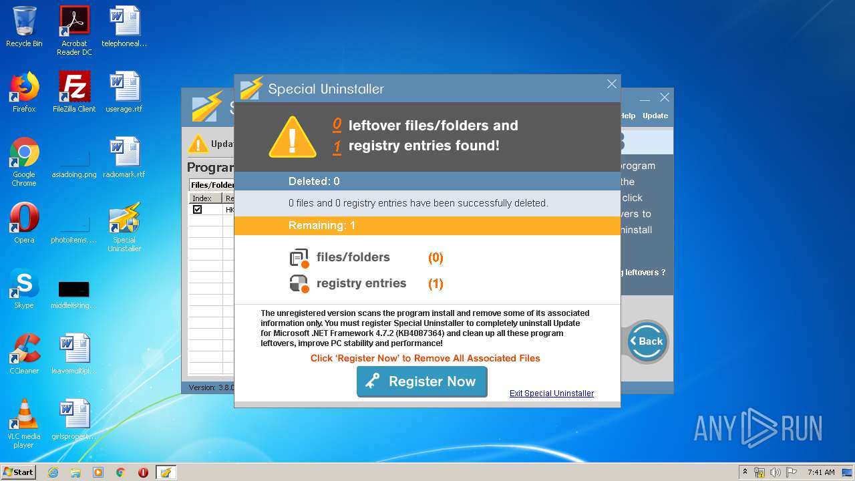Click the 7:41 AM system clock
855x481 pixels.
click(x=821, y=472)
